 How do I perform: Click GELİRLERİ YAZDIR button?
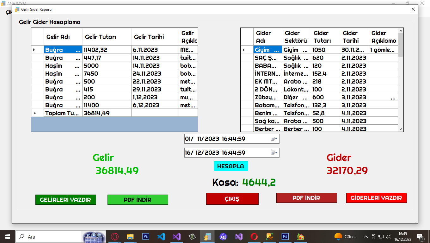[x=65, y=200]
